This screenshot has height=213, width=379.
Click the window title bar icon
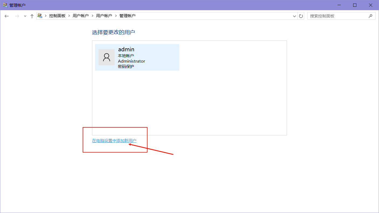(5, 5)
